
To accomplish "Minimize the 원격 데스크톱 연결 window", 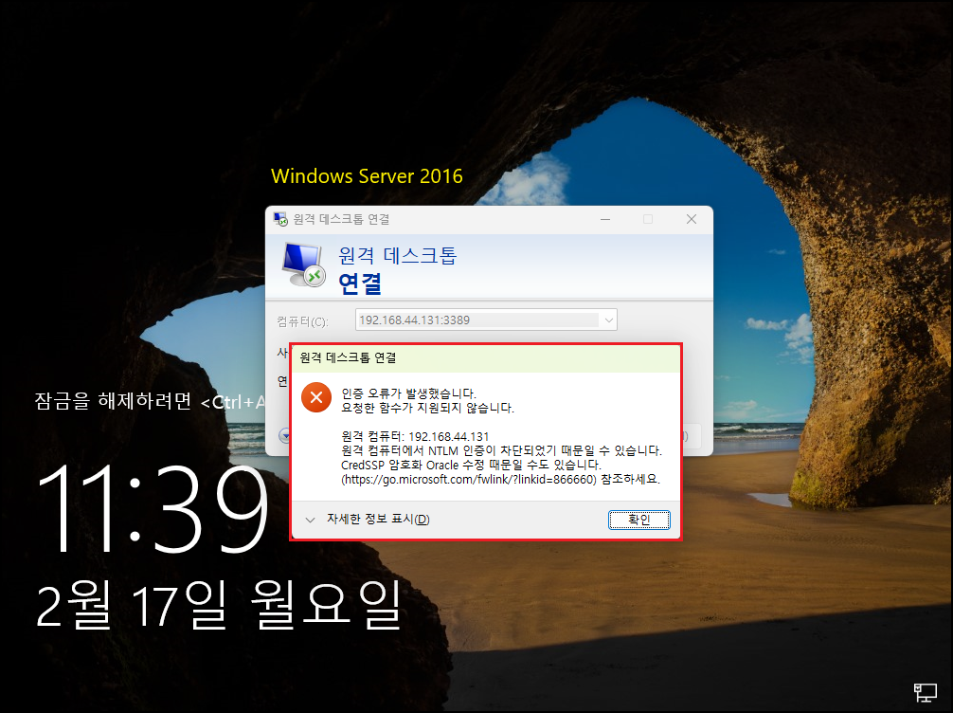I will (605, 219).
